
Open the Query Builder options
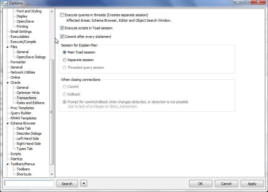tap(20, 113)
